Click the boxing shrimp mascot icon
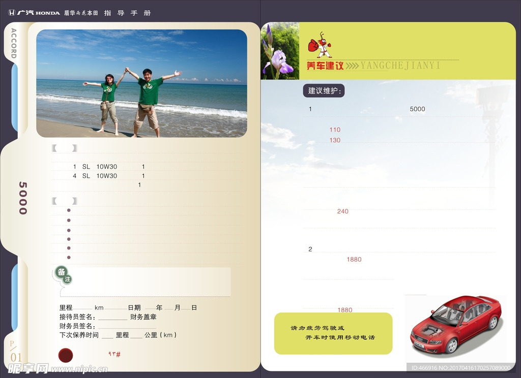 point(320,45)
